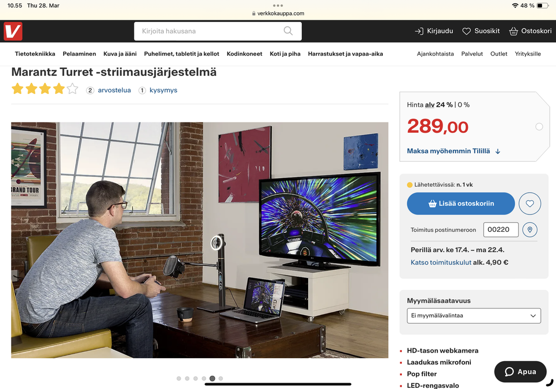
Task: Click Lisää ostoskoriin button
Action: coord(460,203)
